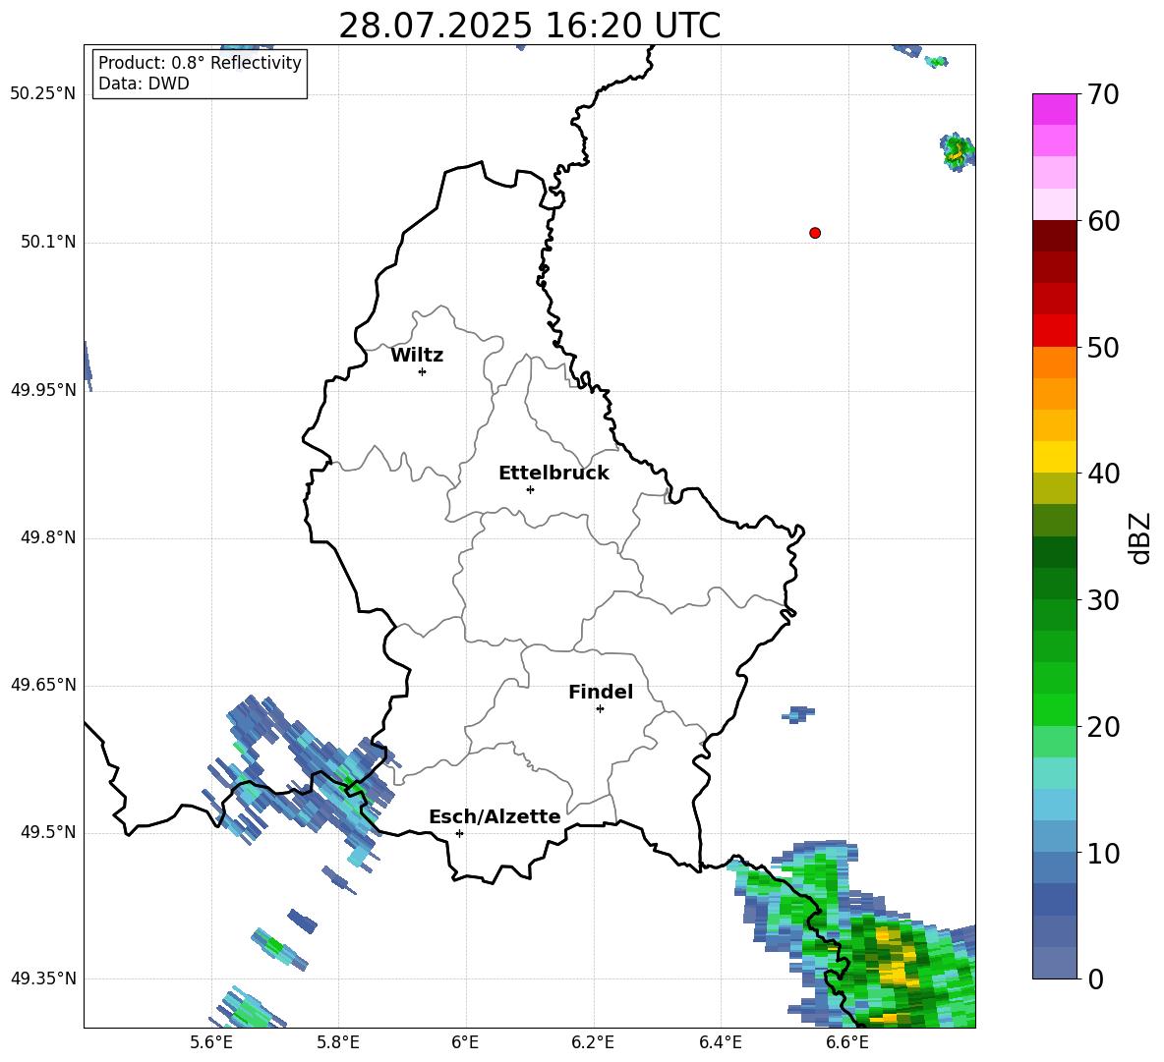Click the 20 label on the colorbar
Viewport: 1164px width, 1062px height.
tap(1103, 727)
